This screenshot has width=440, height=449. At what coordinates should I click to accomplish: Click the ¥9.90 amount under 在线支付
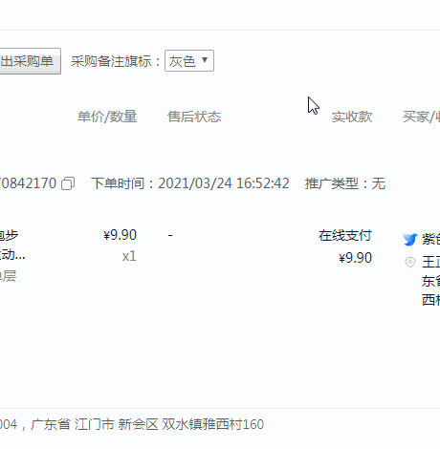pos(356,258)
